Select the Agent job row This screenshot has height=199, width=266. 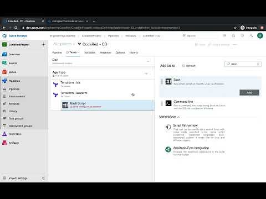101,74
